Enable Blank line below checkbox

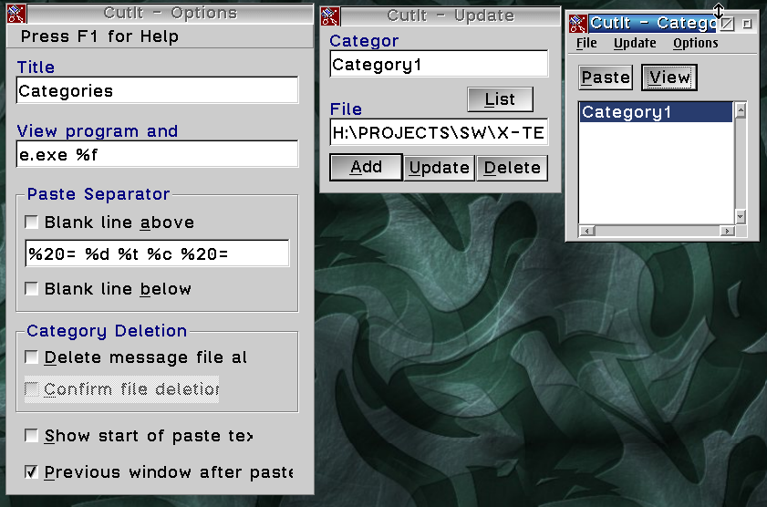click(32, 289)
